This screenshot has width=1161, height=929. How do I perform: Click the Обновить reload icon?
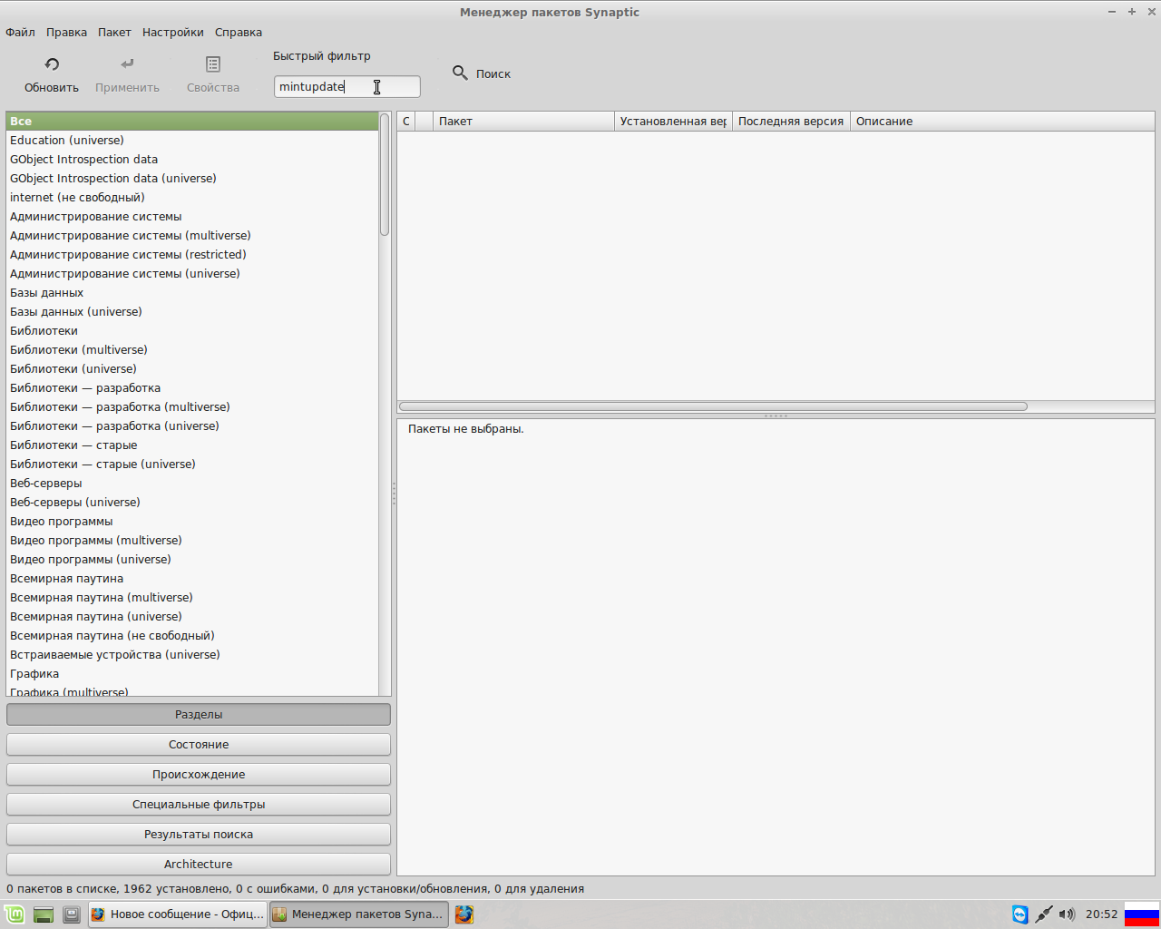[52, 64]
